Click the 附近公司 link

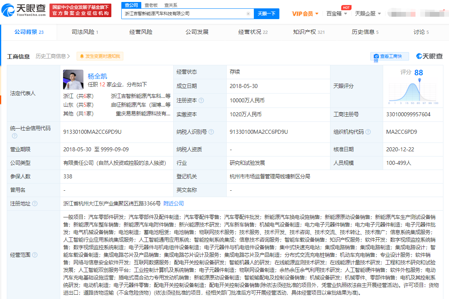tap(174, 203)
